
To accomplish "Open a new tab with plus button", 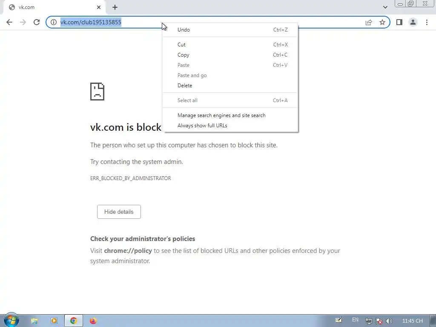I will [115, 7].
